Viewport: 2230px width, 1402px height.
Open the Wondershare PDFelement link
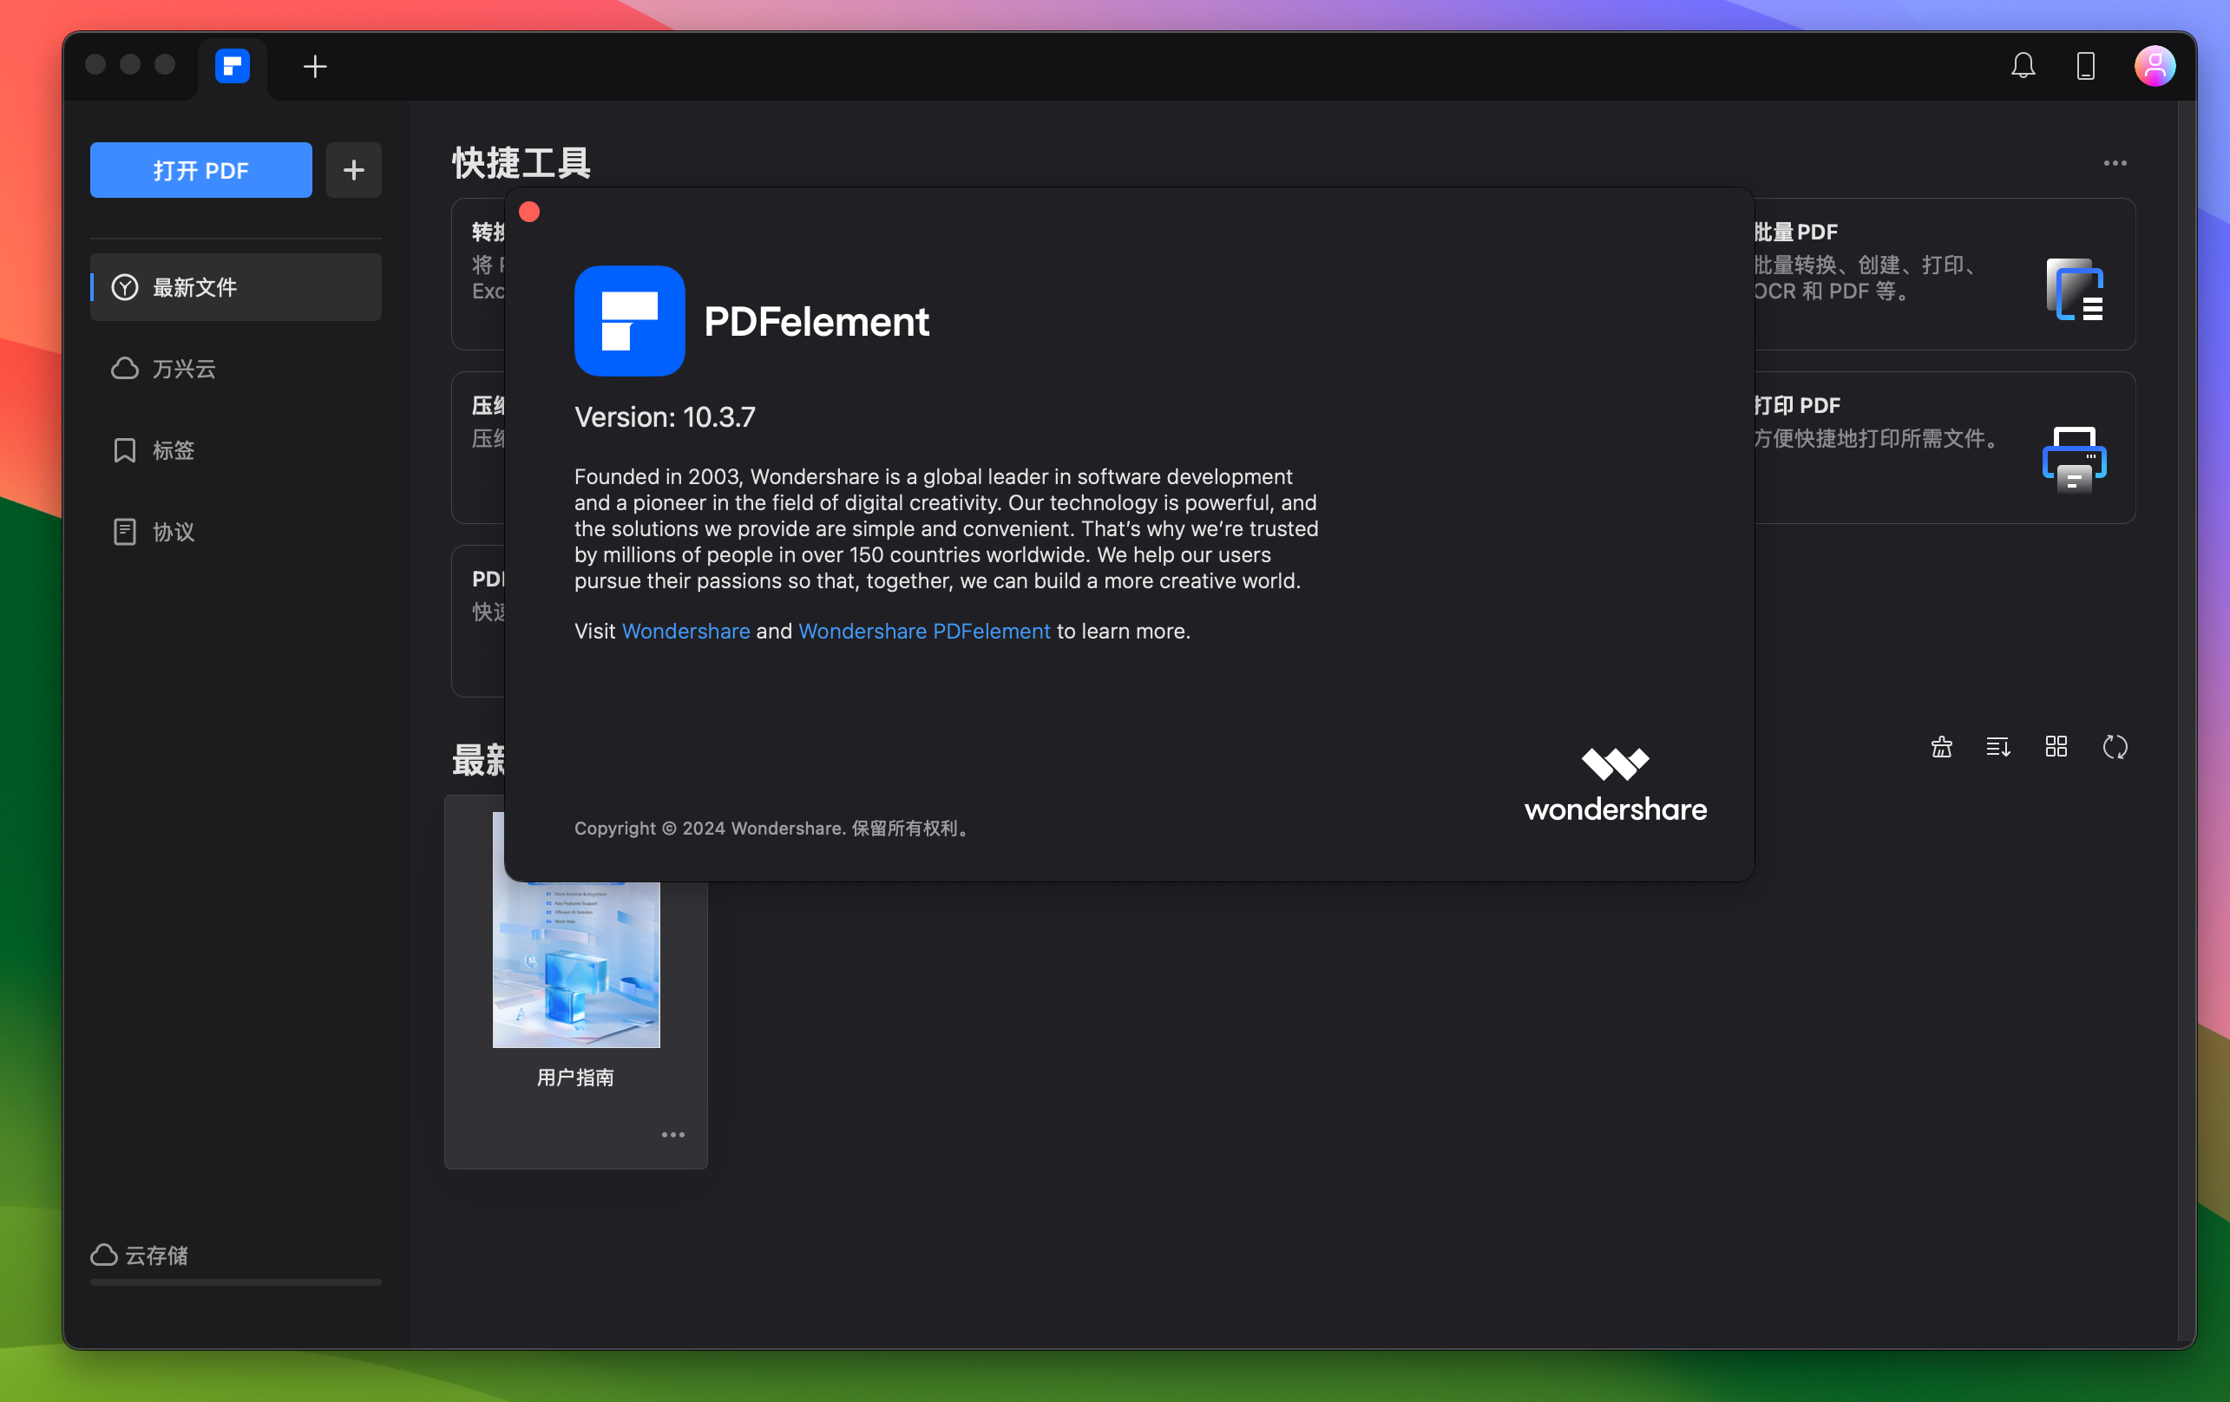pyautogui.click(x=924, y=632)
